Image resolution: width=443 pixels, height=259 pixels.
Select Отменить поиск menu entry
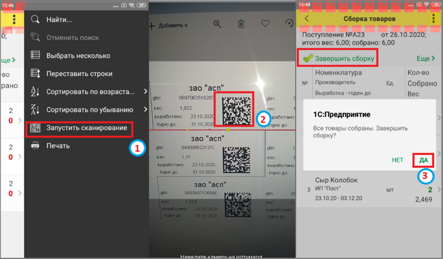86,38
